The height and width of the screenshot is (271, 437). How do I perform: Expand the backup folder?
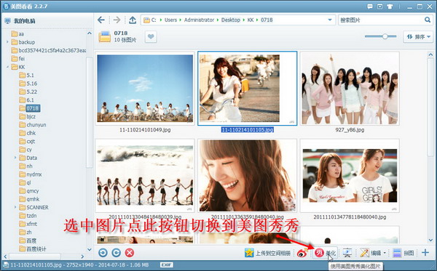pyautogui.click(x=7, y=42)
